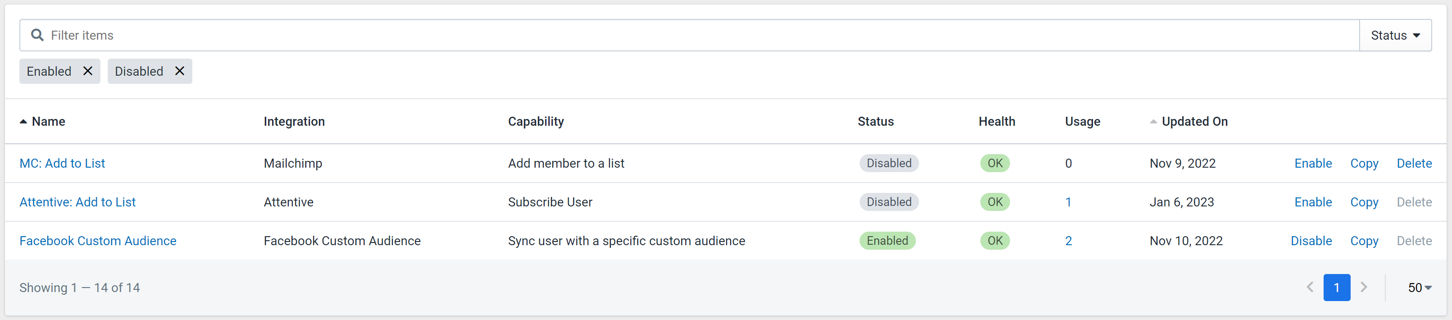
Task: Click the Health column header
Action: coord(997,121)
